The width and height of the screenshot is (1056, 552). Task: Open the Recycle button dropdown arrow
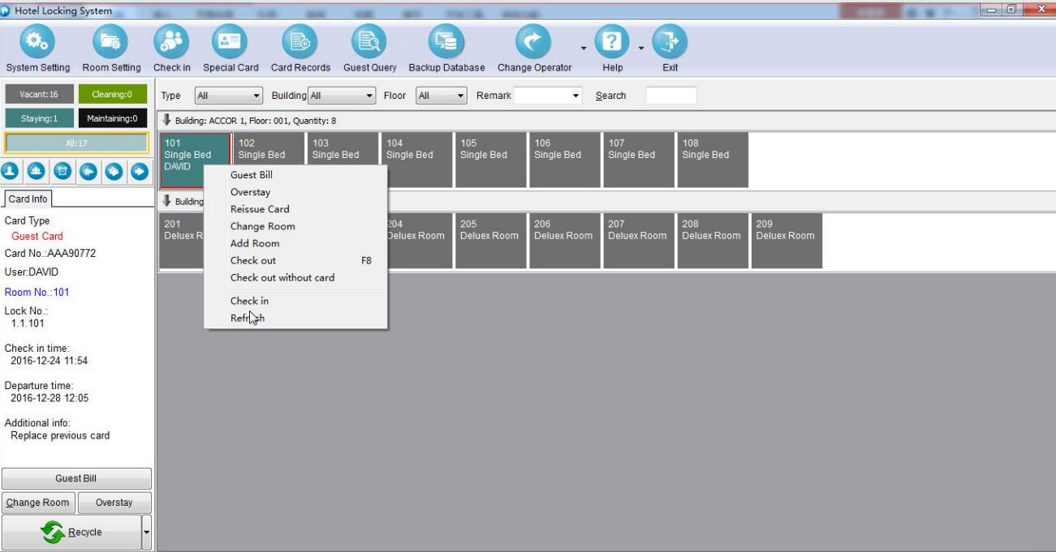pos(147,532)
